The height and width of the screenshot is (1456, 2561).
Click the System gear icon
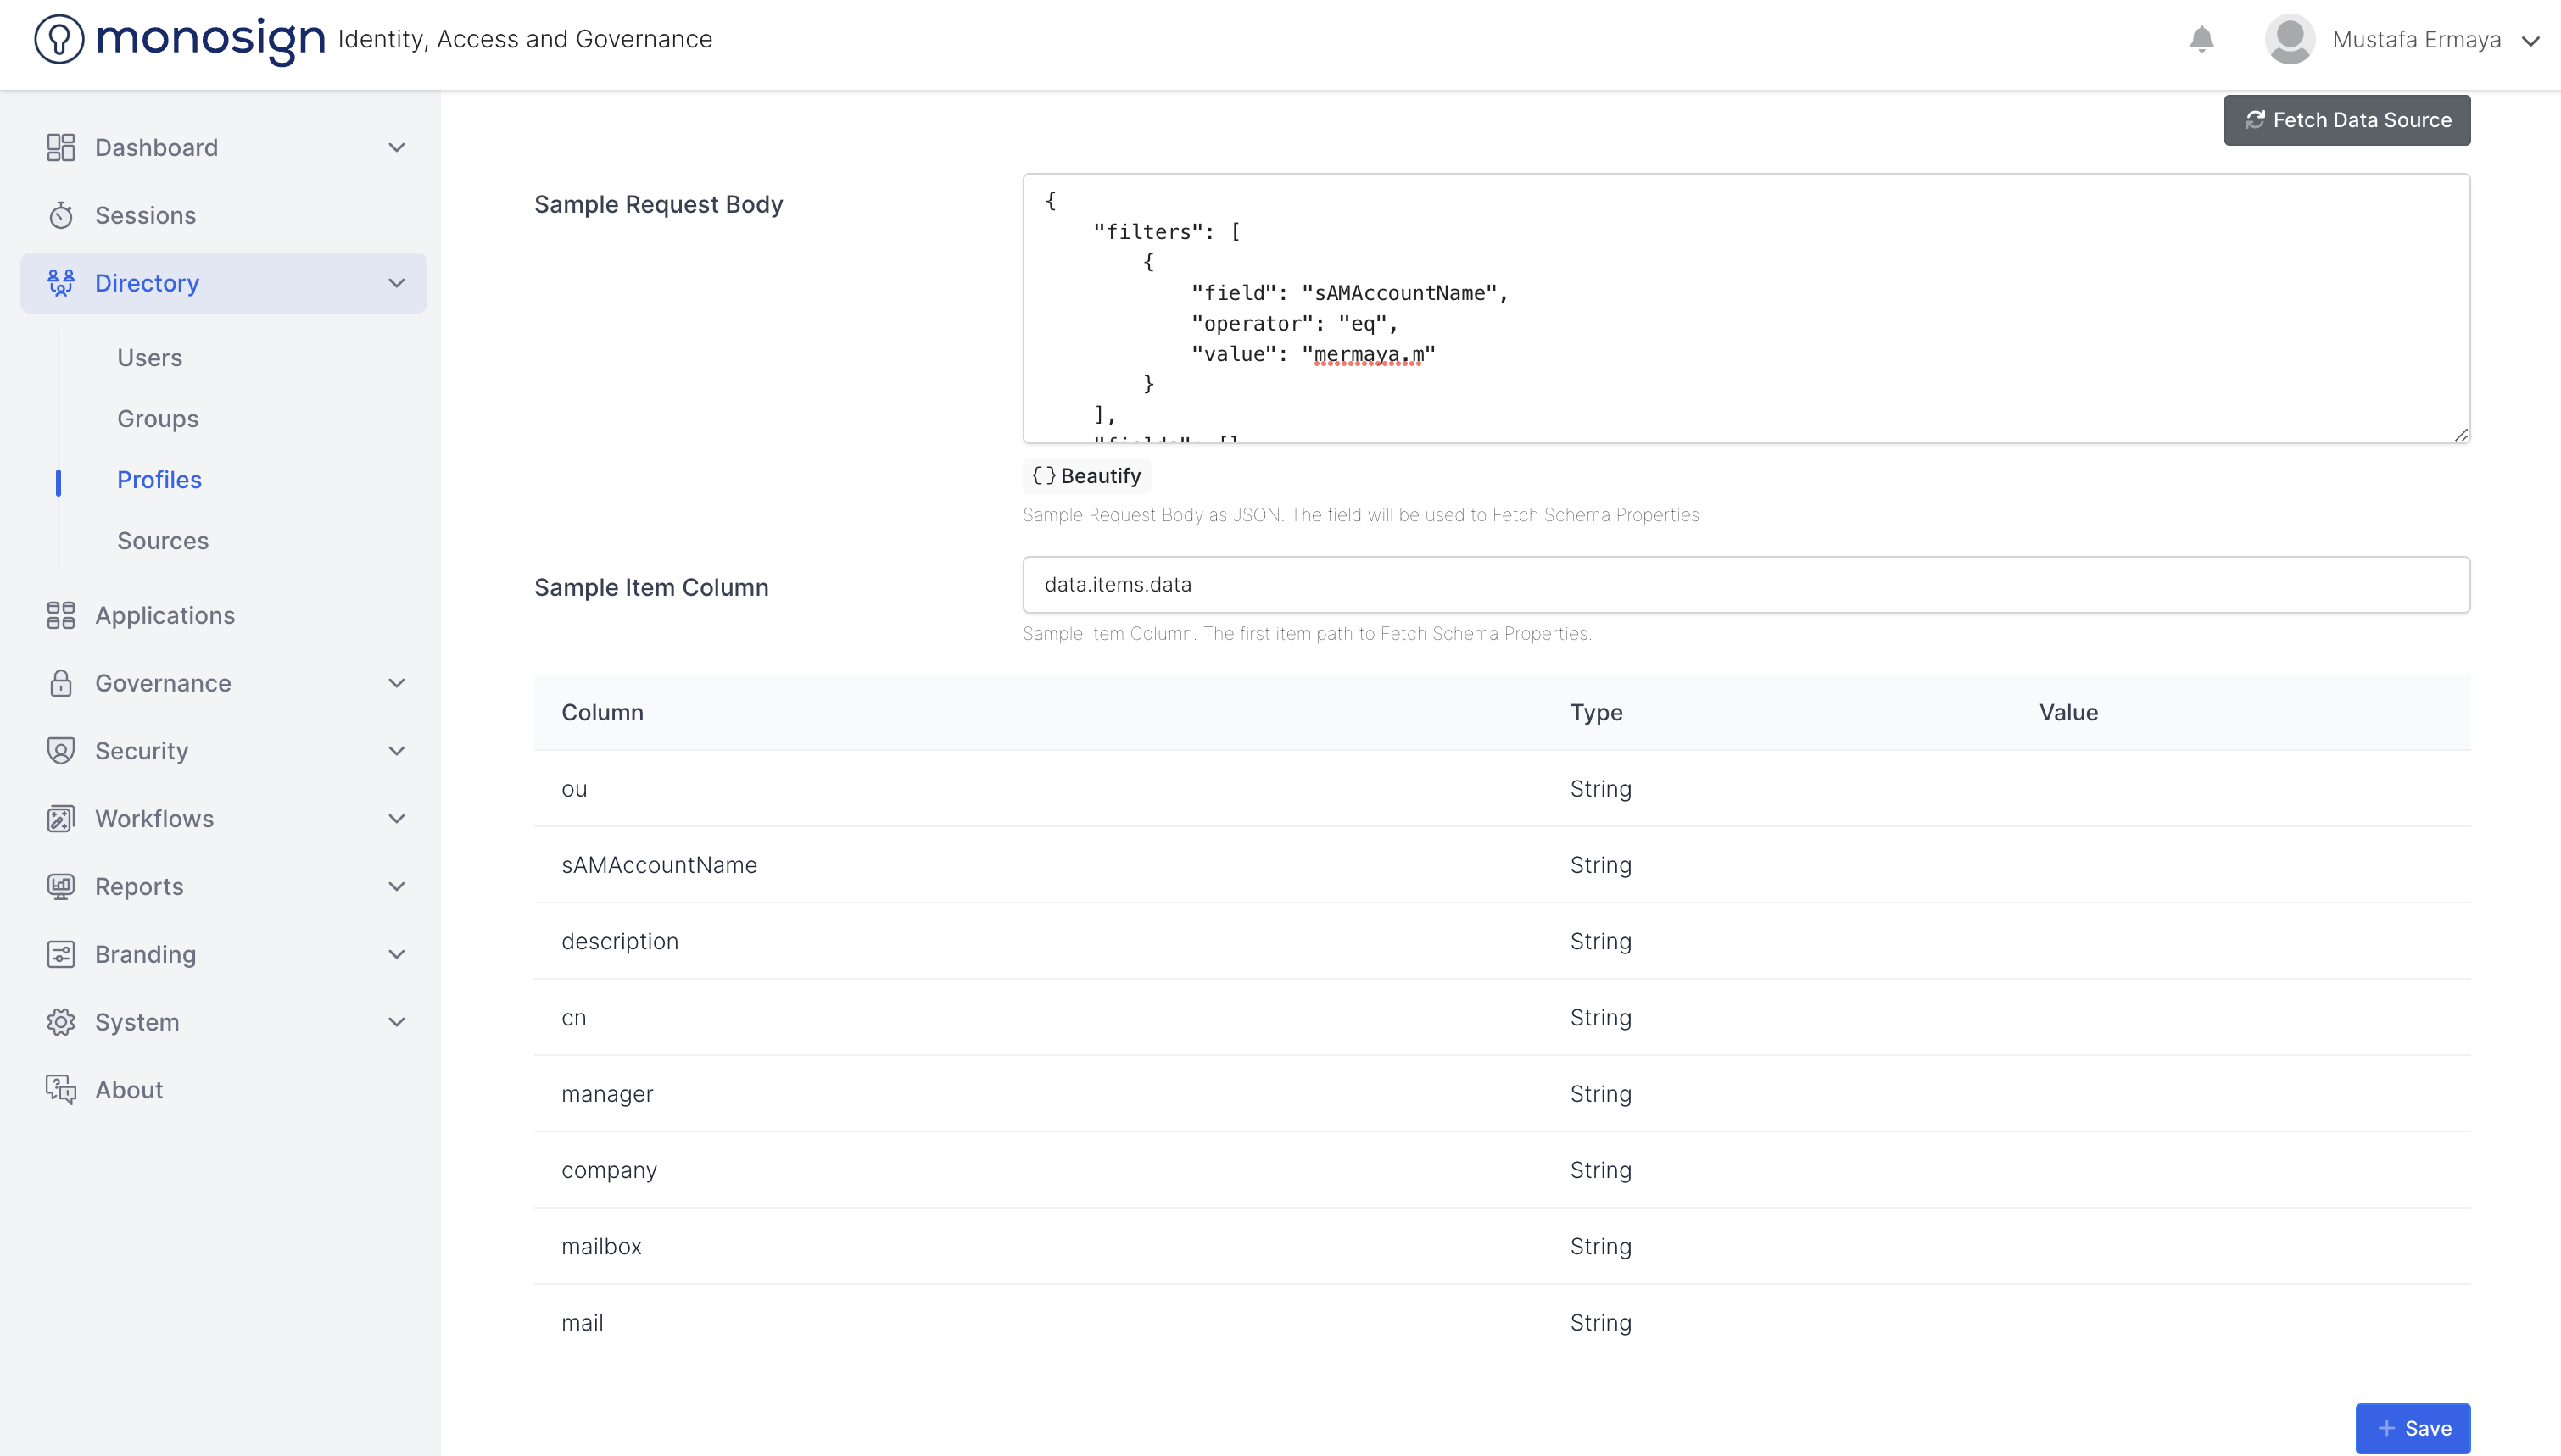pos(61,1022)
